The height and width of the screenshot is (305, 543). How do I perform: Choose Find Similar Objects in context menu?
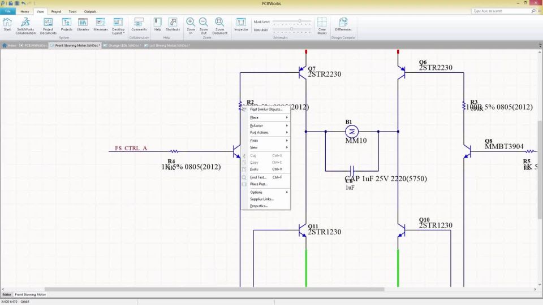point(266,109)
